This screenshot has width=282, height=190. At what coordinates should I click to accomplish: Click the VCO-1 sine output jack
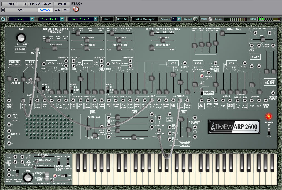click(x=43, y=64)
